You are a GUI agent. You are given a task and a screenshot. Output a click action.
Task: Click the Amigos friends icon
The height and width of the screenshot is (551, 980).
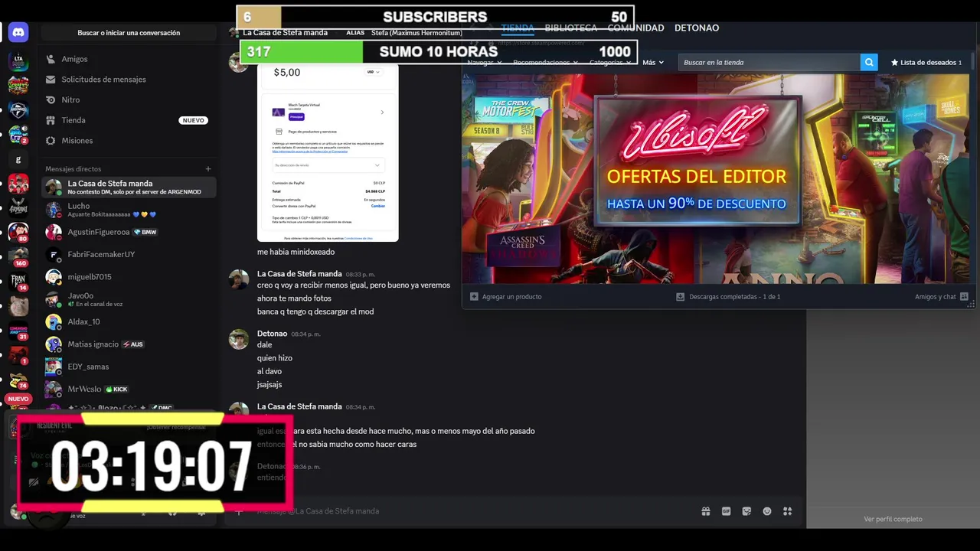(51, 59)
